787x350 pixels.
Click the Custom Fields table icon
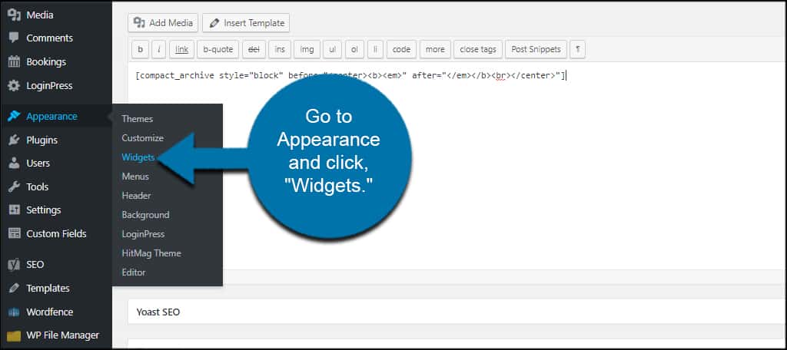click(x=14, y=233)
